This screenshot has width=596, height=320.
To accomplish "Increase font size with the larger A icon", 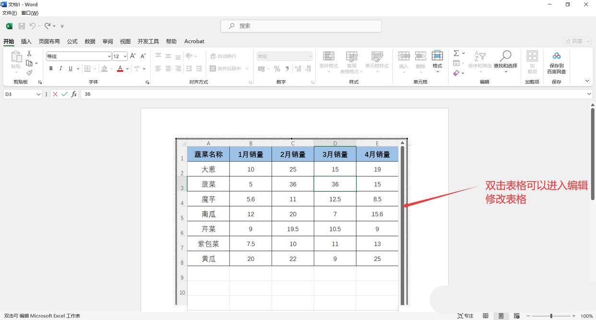I will coord(133,56).
